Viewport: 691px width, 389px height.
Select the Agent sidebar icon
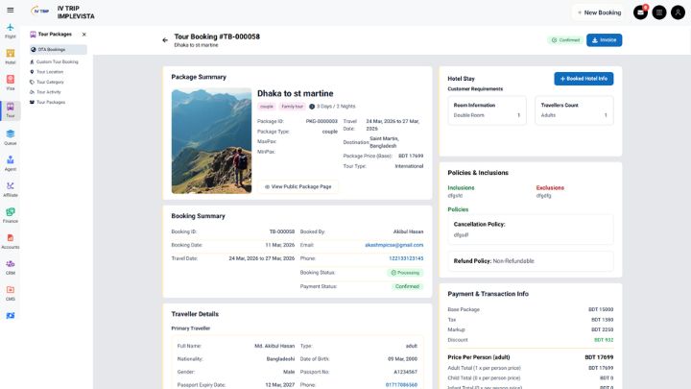pyautogui.click(x=11, y=162)
